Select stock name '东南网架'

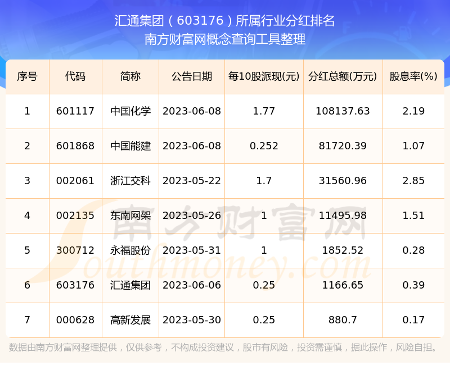(x=130, y=216)
